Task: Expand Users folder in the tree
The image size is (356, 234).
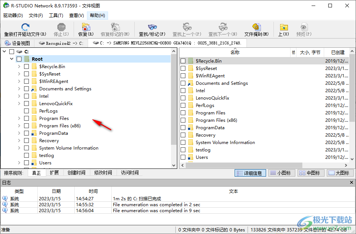Action: (19, 163)
